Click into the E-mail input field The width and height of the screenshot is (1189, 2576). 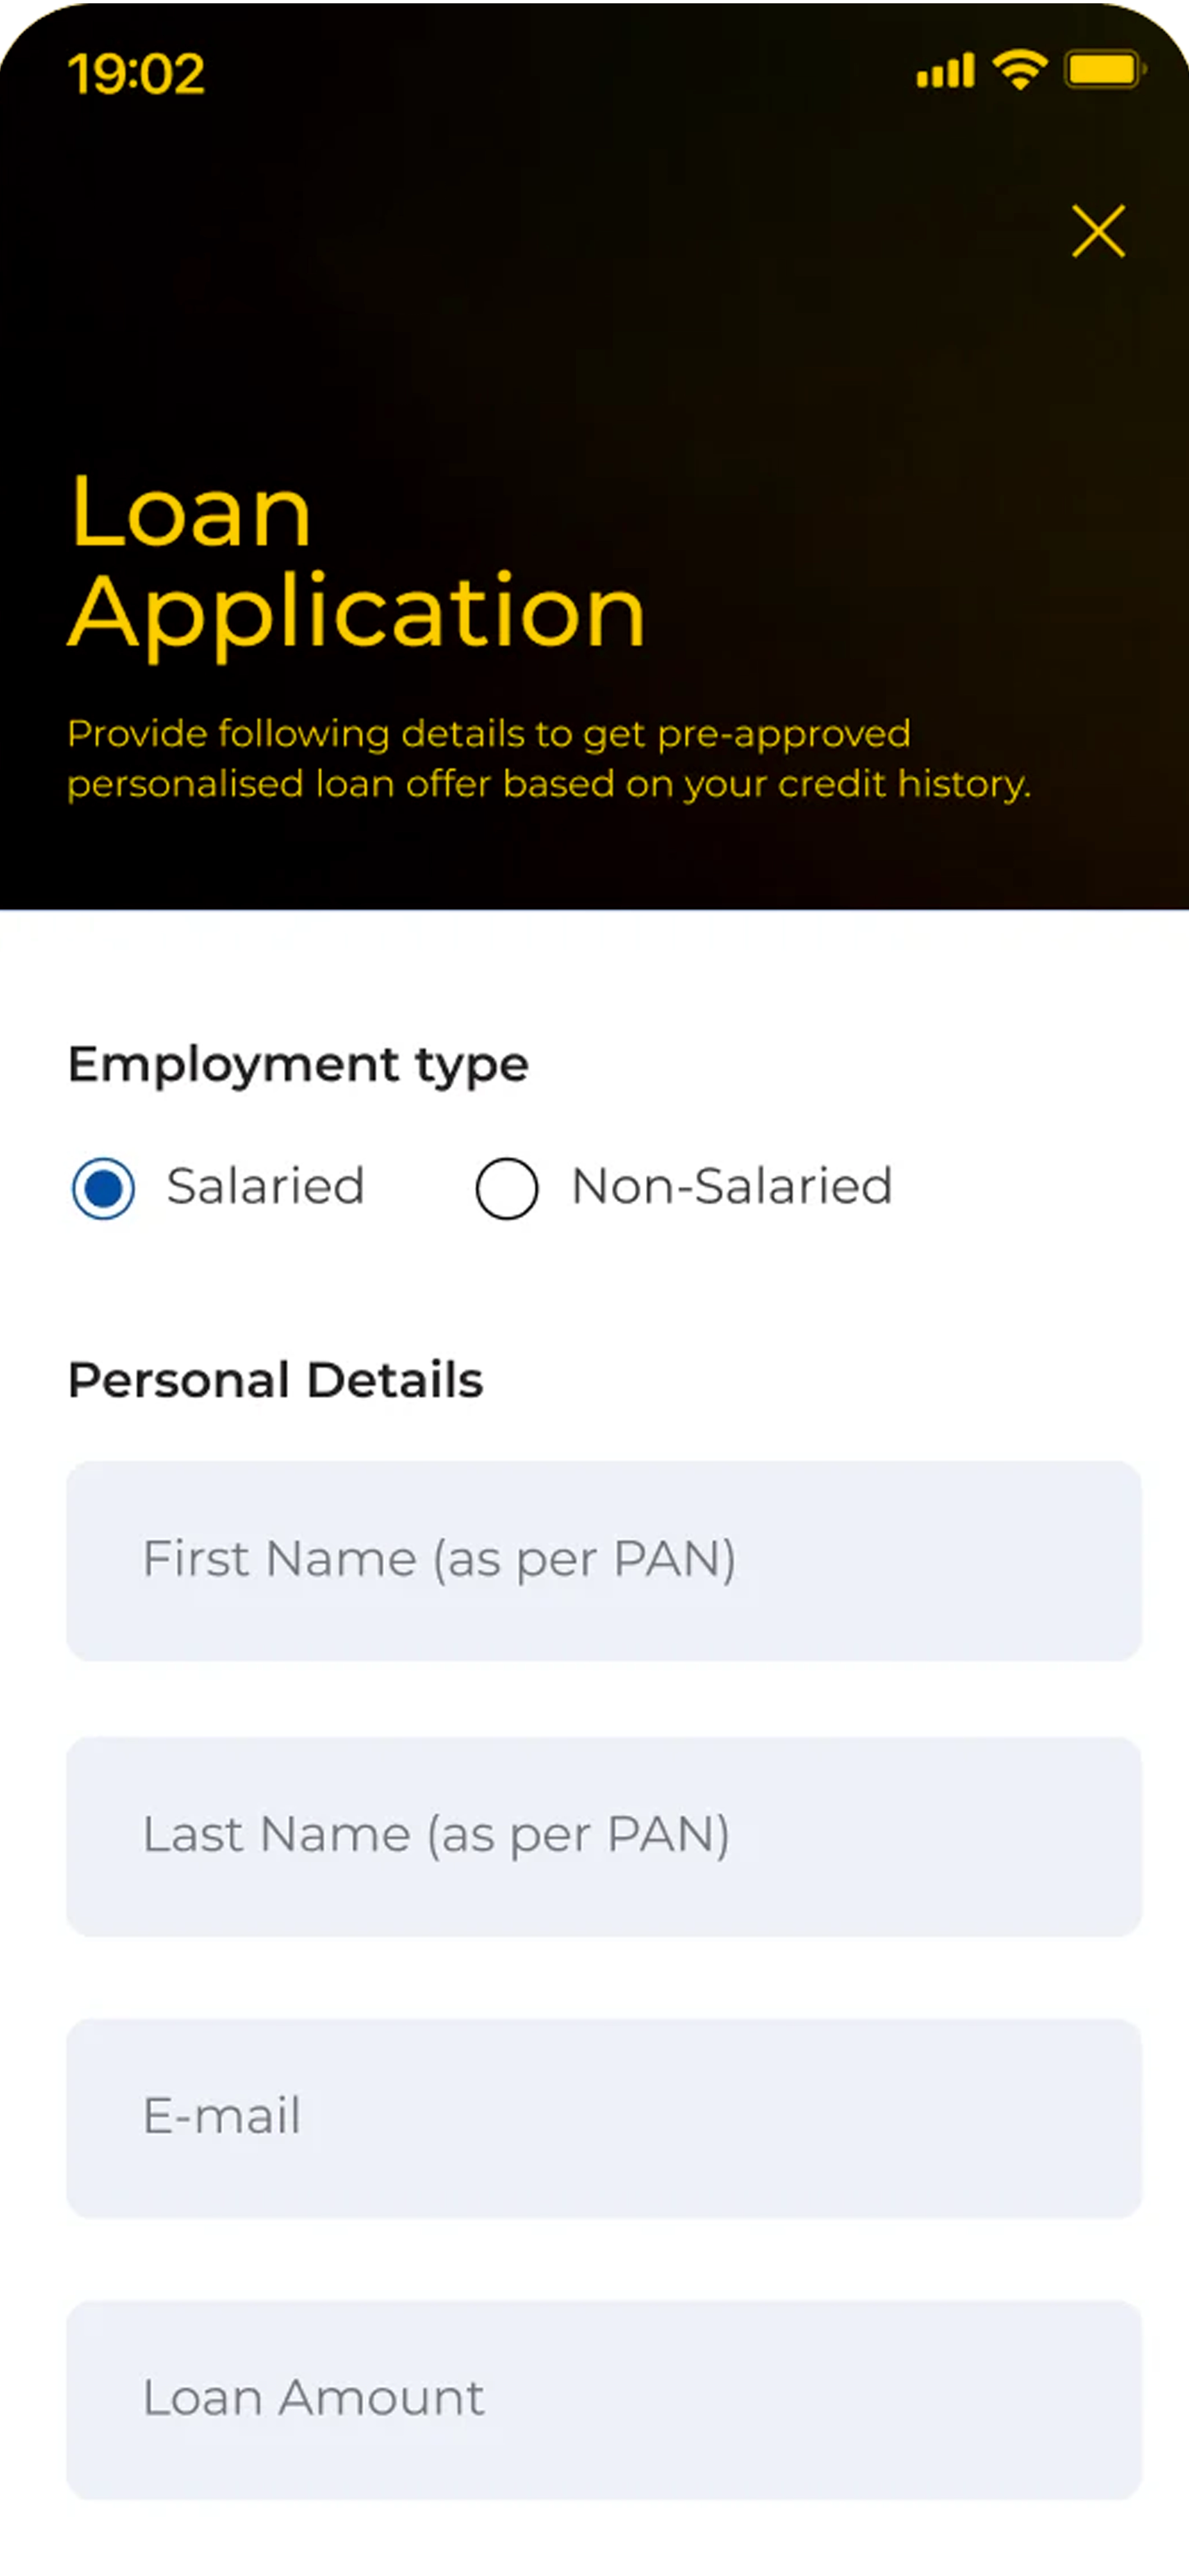[x=603, y=2117]
